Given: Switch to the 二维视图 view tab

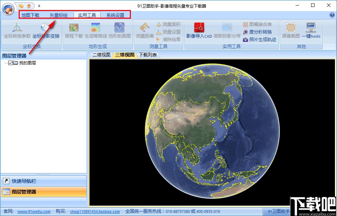Looking at the screenshot, I should coord(102,55).
